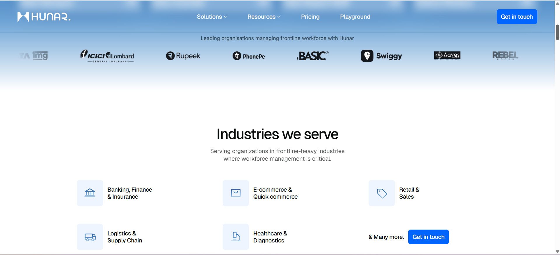Expand the Resources dropdown menu

264,17
